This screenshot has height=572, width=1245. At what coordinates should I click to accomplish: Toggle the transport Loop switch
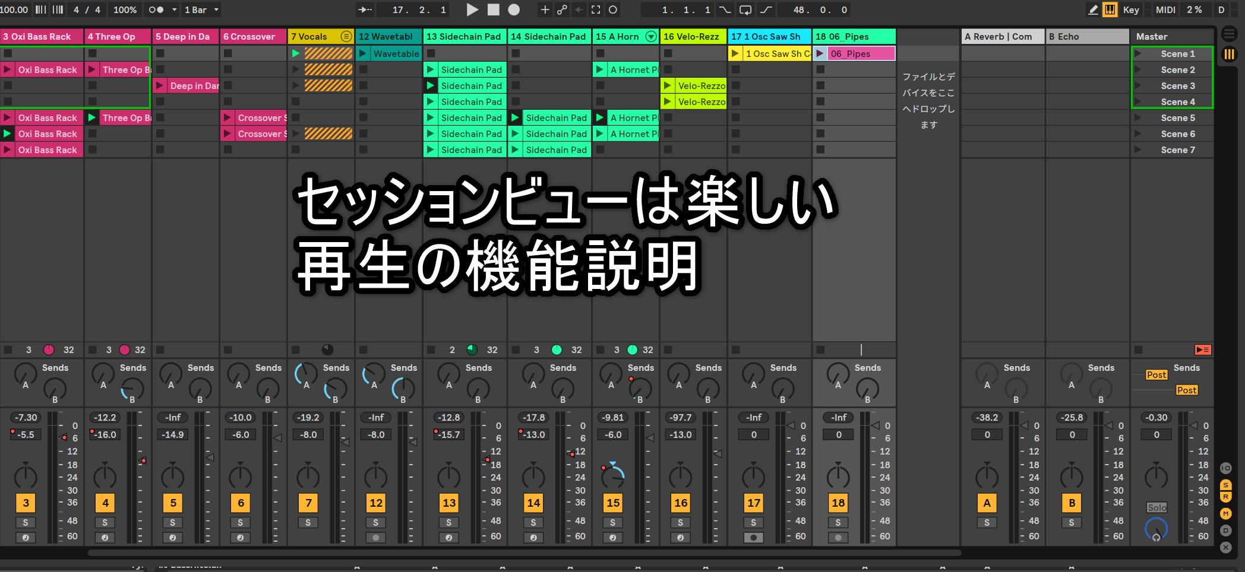click(x=745, y=9)
